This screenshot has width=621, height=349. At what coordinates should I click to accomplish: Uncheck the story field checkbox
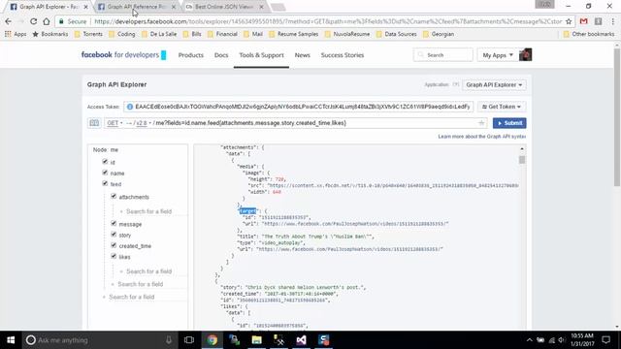[x=114, y=235]
